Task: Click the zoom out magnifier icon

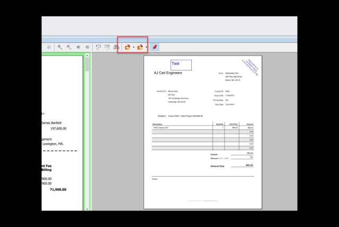Action: pos(69,47)
